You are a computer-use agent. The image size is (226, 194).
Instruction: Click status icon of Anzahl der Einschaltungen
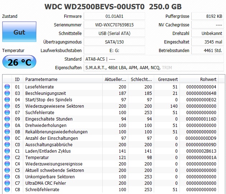coord(7,138)
